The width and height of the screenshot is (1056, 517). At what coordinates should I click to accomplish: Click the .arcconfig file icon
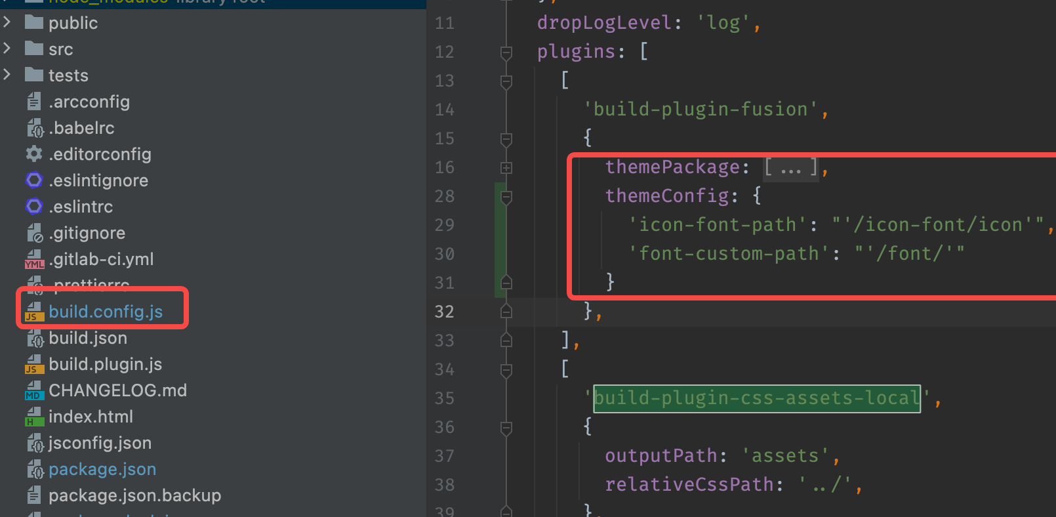pos(34,101)
